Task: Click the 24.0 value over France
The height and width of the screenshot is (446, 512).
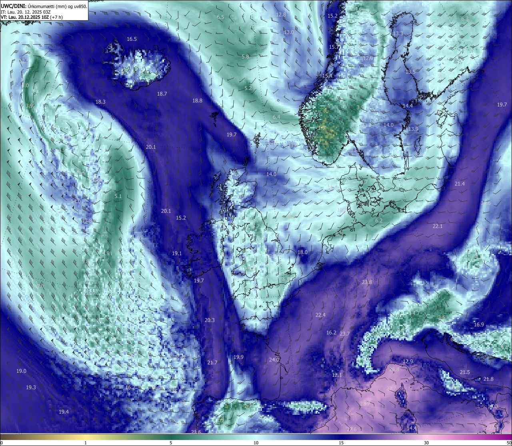Action: [274, 360]
